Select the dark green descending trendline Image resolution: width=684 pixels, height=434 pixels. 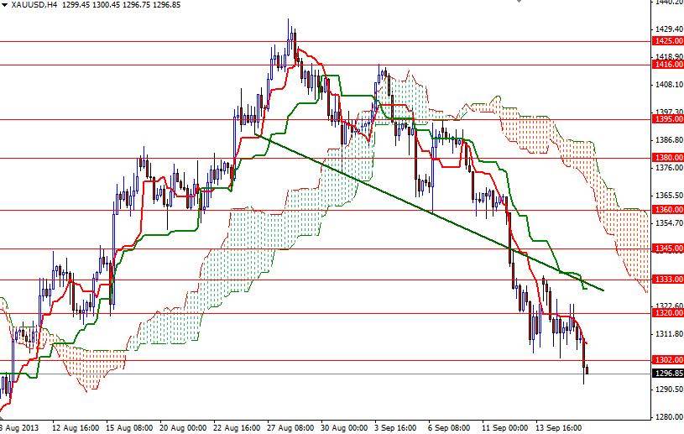(x=430, y=212)
